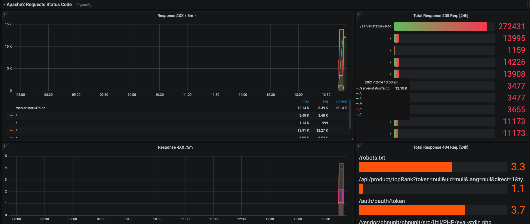The height and width of the screenshot is (224, 530).
Task: Click the legend scrollbar in Response 2XX panel
Action: 350,114
